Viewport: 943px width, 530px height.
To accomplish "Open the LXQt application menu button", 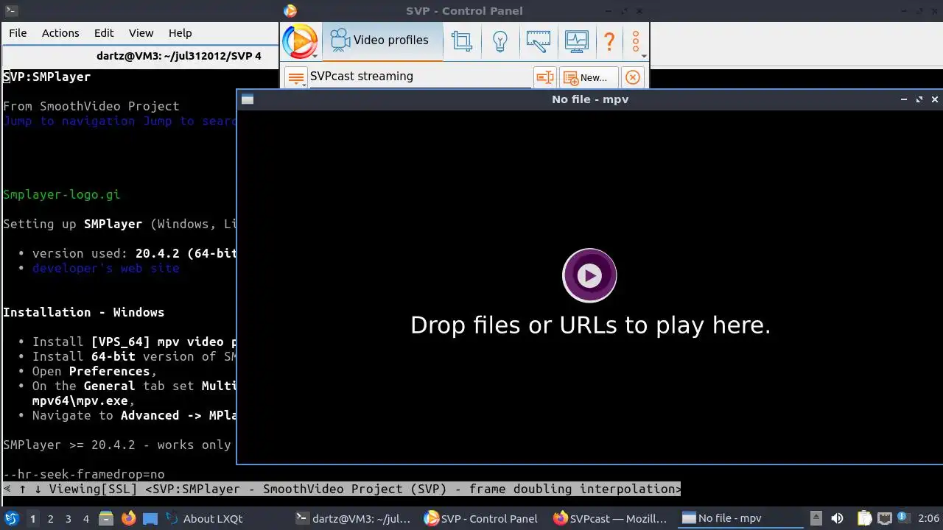I will coord(12,518).
